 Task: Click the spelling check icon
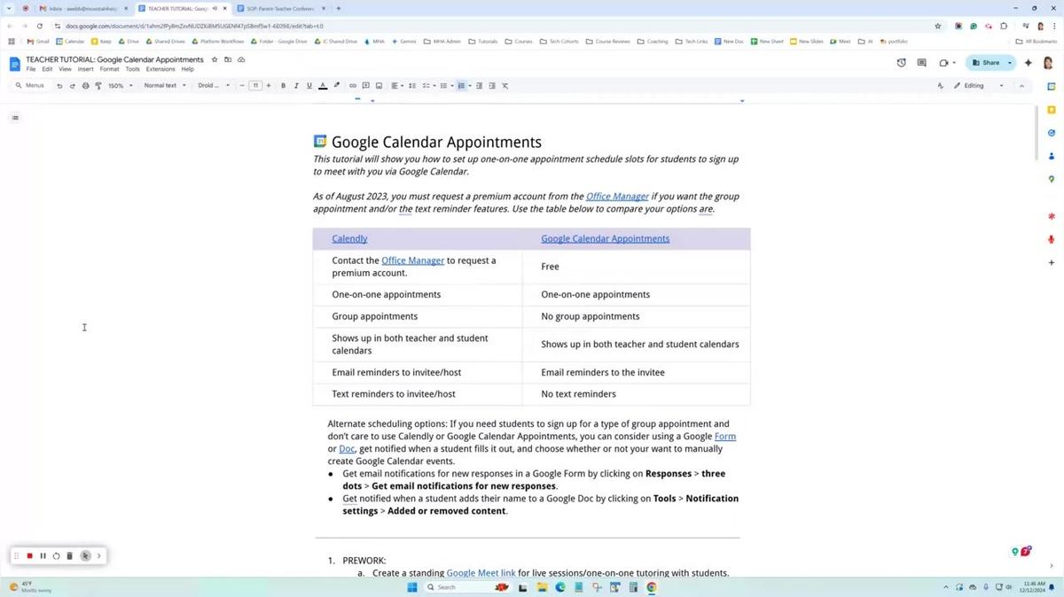click(98, 85)
